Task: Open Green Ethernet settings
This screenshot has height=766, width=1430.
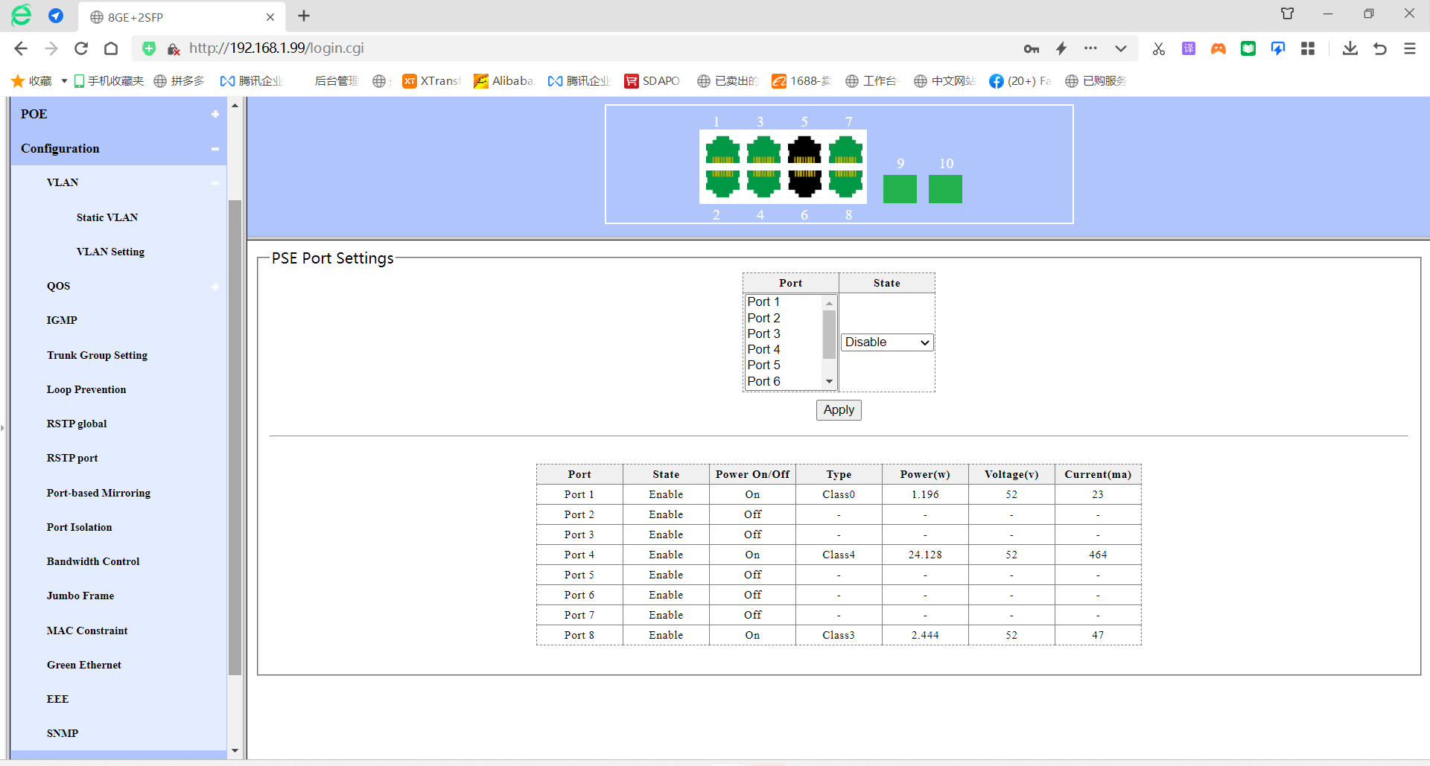Action: click(84, 665)
